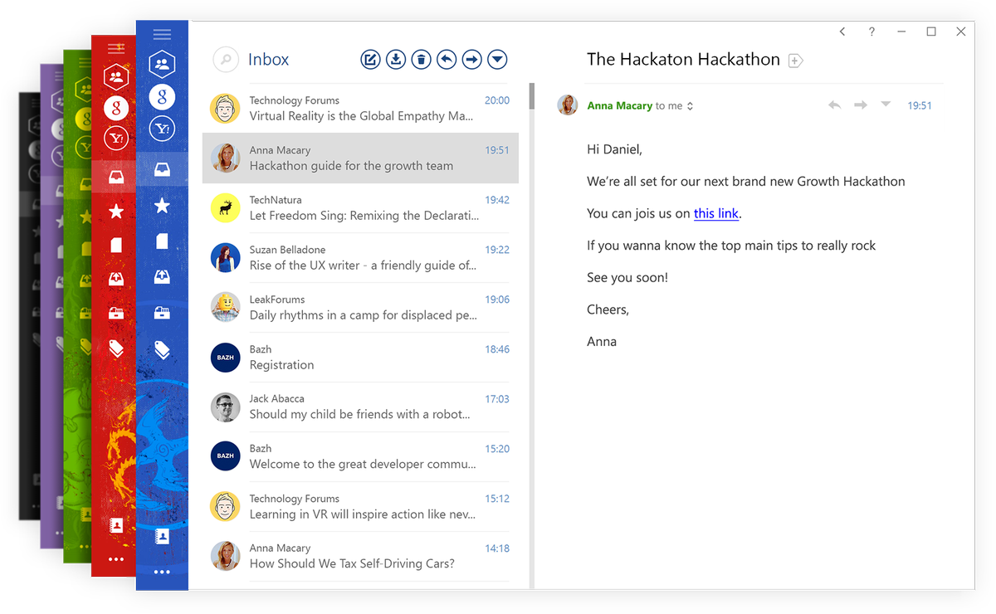Click subject title 'The Hackaton Hackathon'

683,60
